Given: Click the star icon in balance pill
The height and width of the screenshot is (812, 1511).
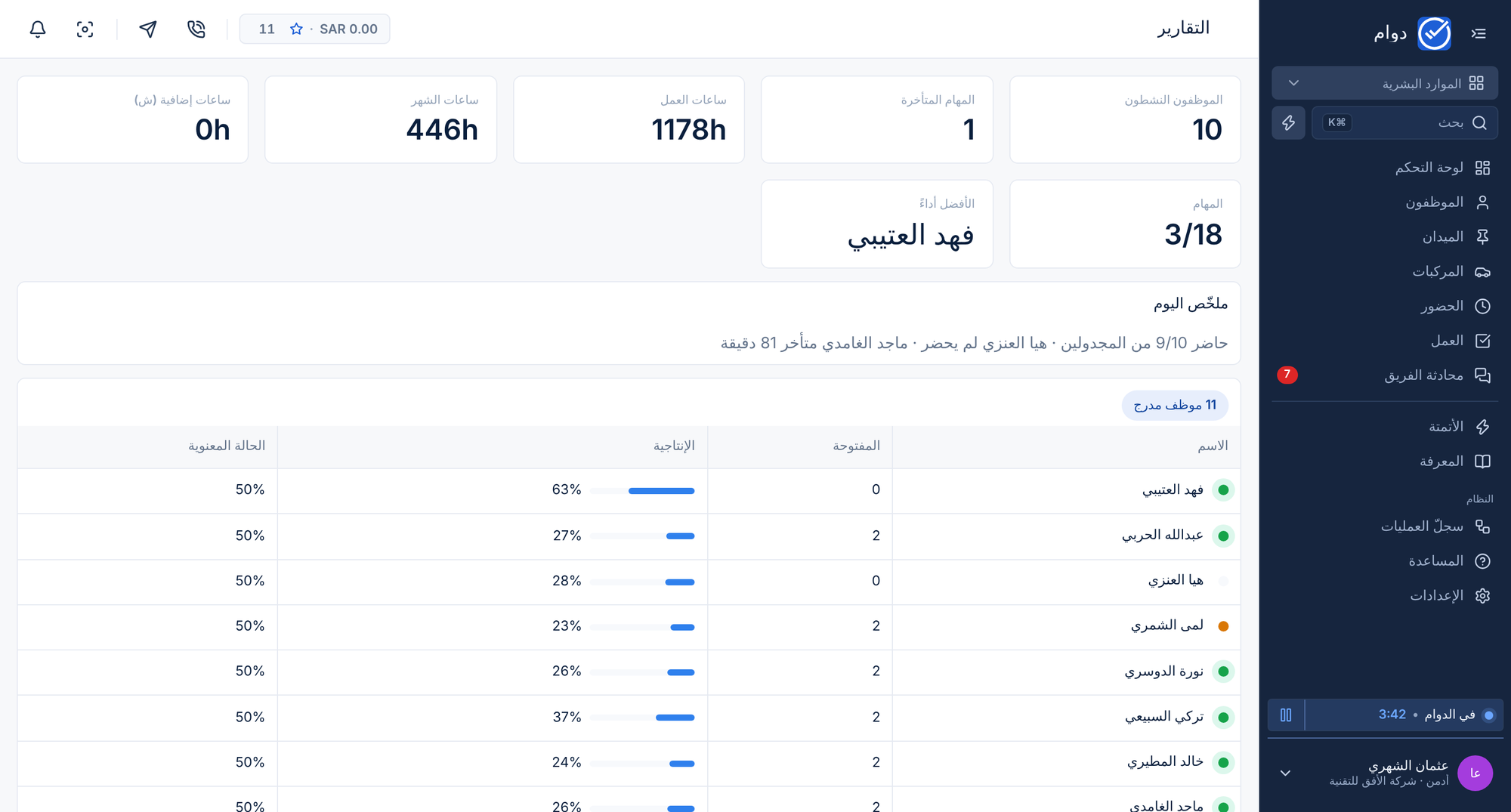Looking at the screenshot, I should (296, 29).
